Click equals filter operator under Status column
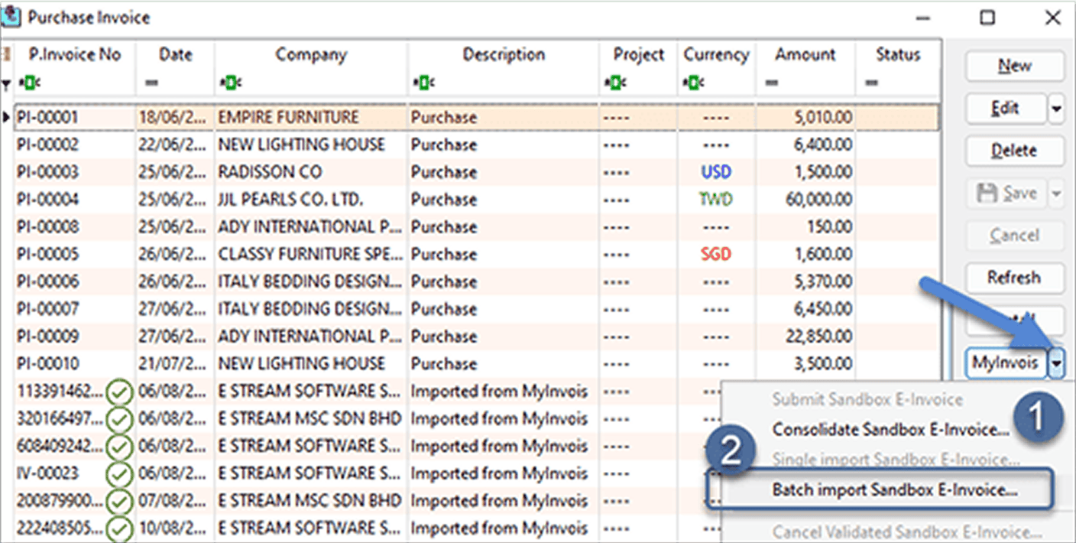The width and height of the screenshot is (1076, 543). [x=871, y=83]
